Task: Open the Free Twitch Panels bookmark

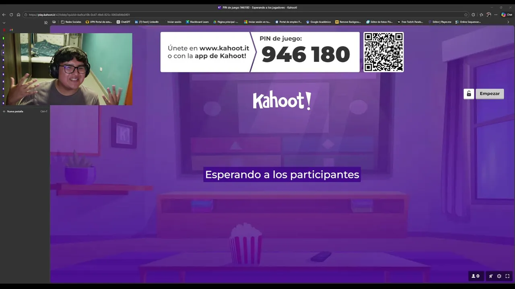Action: (410, 22)
